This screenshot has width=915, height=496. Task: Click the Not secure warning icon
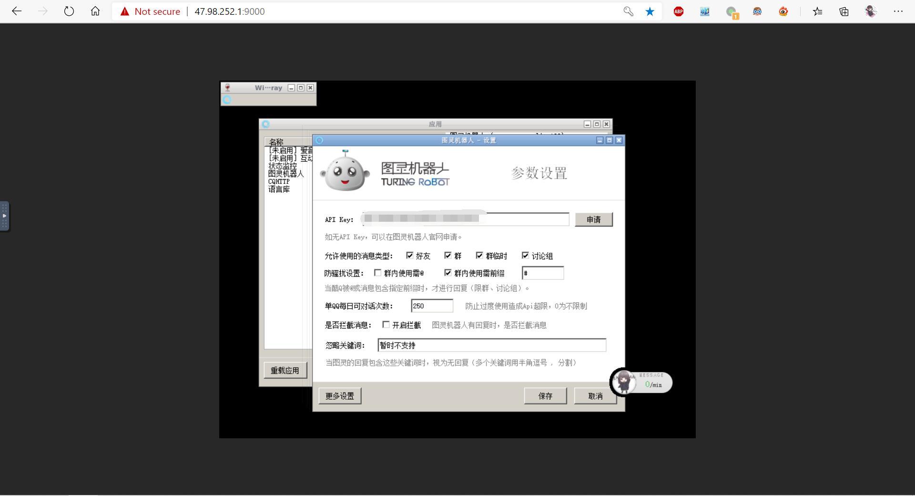tap(125, 11)
